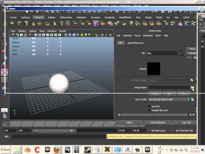The width and height of the screenshot is (205, 154).
Task: Click the purple cube shelf icon
Action: click(96, 23)
